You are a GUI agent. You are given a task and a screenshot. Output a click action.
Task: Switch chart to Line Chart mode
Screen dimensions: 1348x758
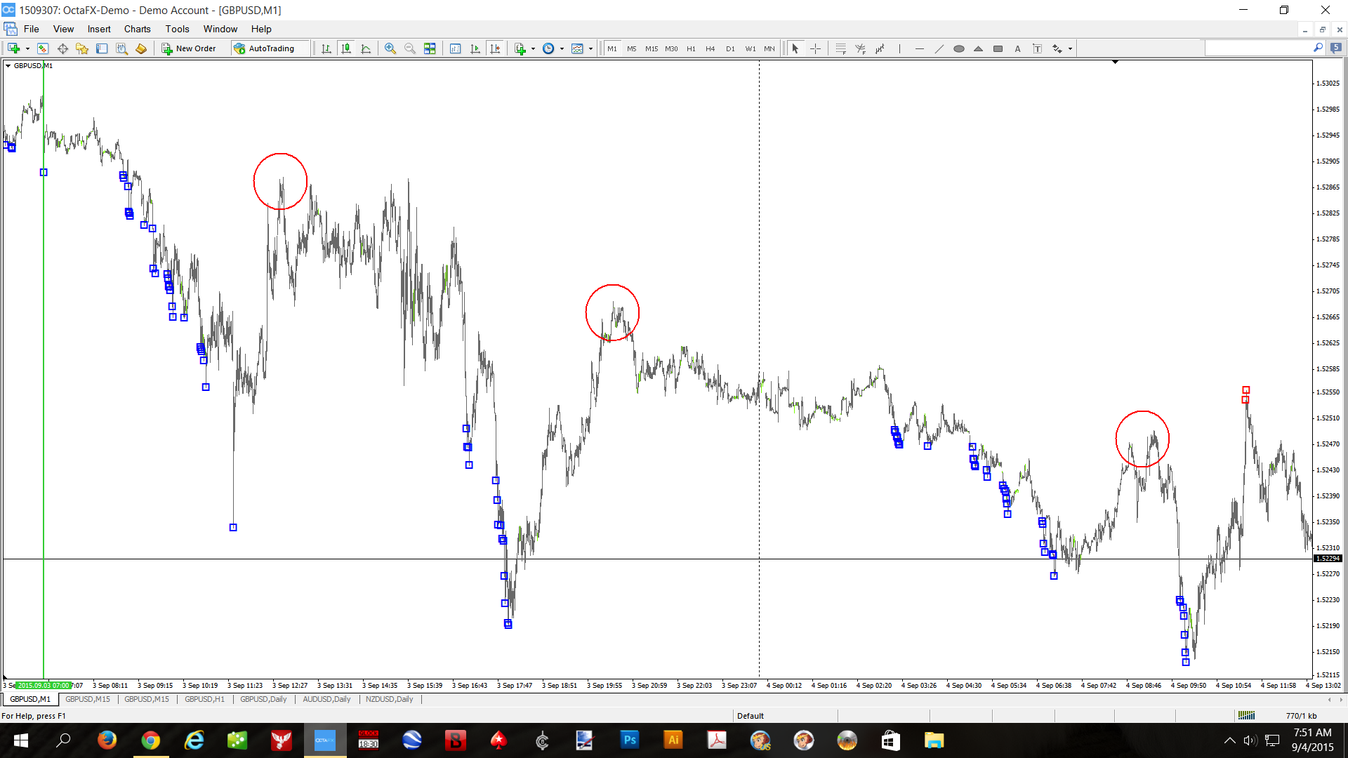click(366, 48)
